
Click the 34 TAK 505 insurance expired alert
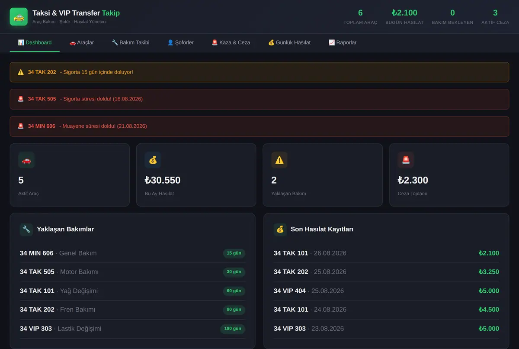click(x=259, y=99)
